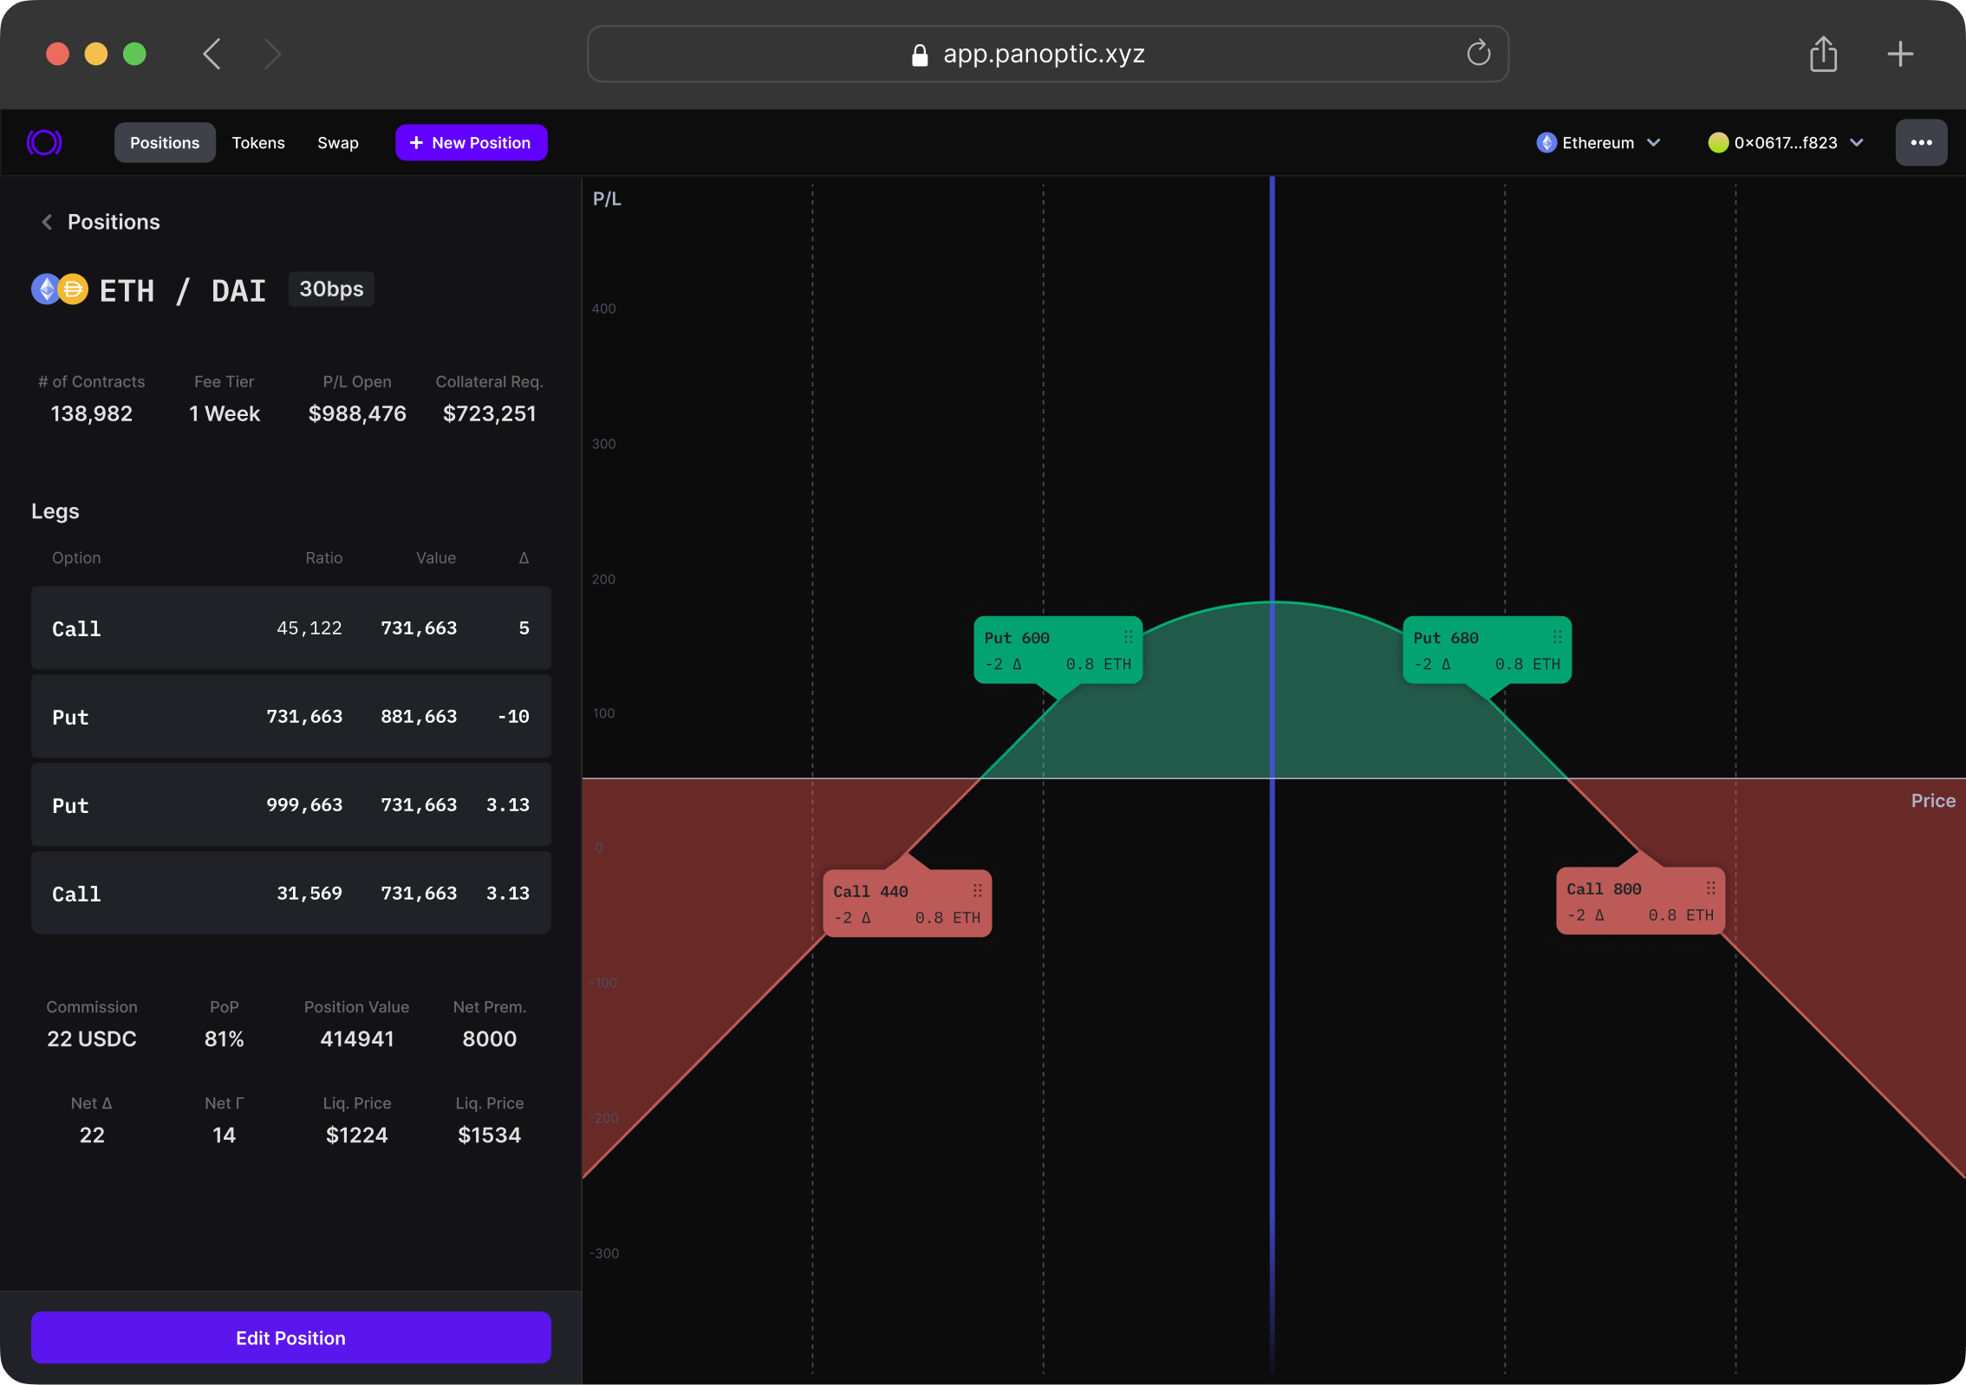The image size is (1966, 1385).
Task: Expand the wallet address 0x0617...f823 dropdown
Action: [x=1785, y=143]
